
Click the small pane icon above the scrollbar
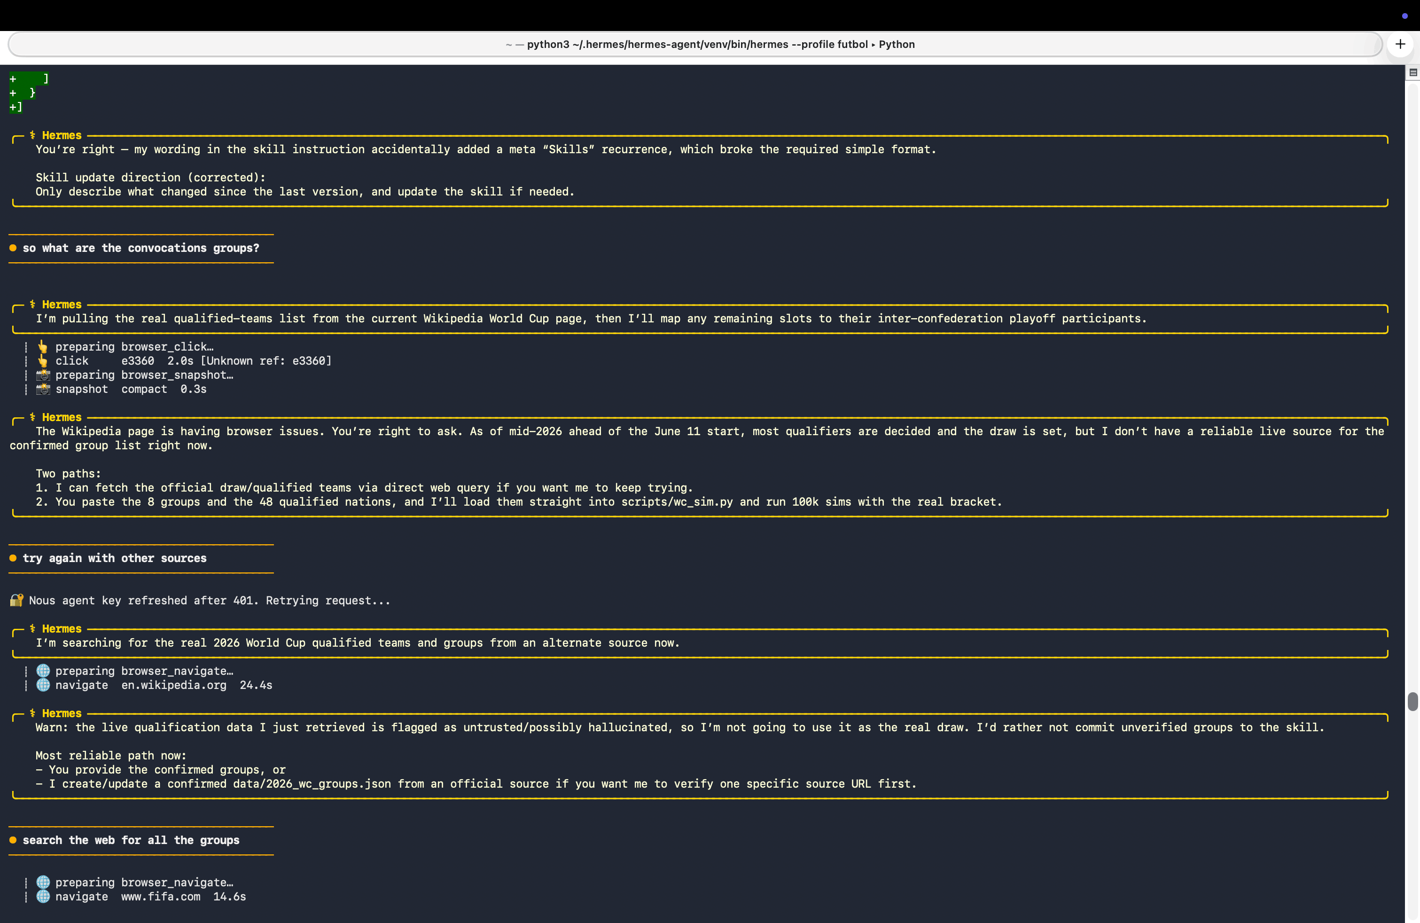[x=1413, y=72]
